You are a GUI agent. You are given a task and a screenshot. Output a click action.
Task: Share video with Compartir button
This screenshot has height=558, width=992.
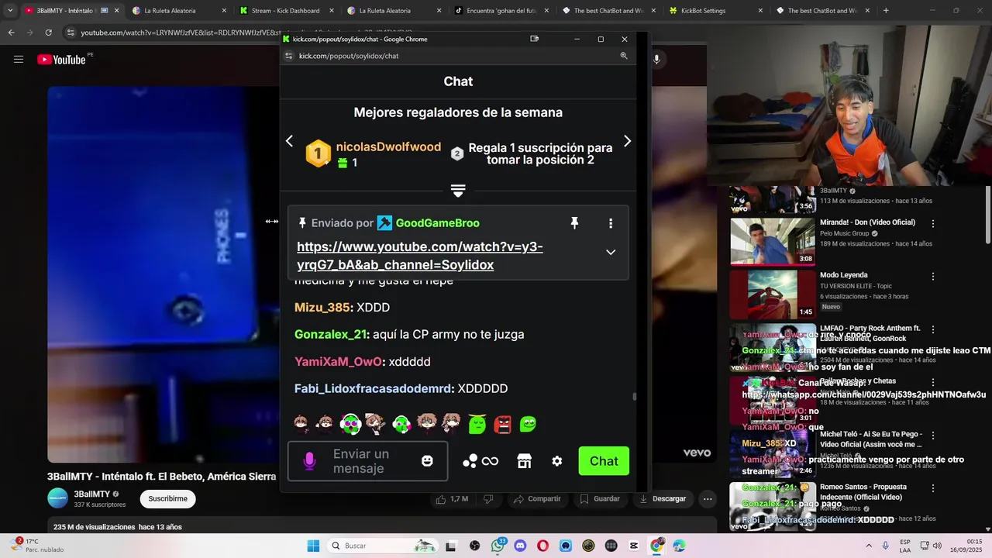click(536, 499)
